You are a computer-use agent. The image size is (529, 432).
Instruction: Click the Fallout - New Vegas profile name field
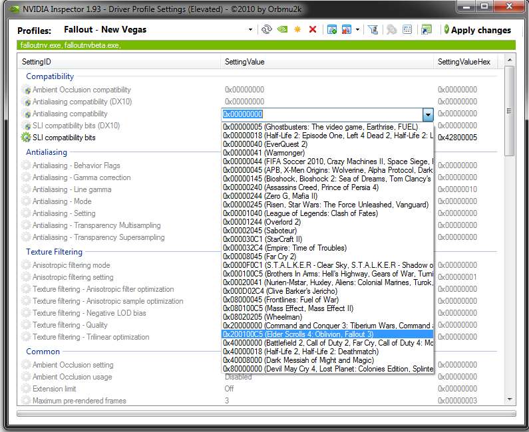155,30
